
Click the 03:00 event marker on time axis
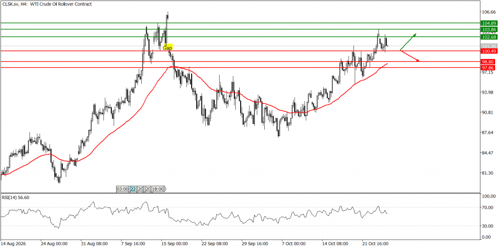click(123, 189)
